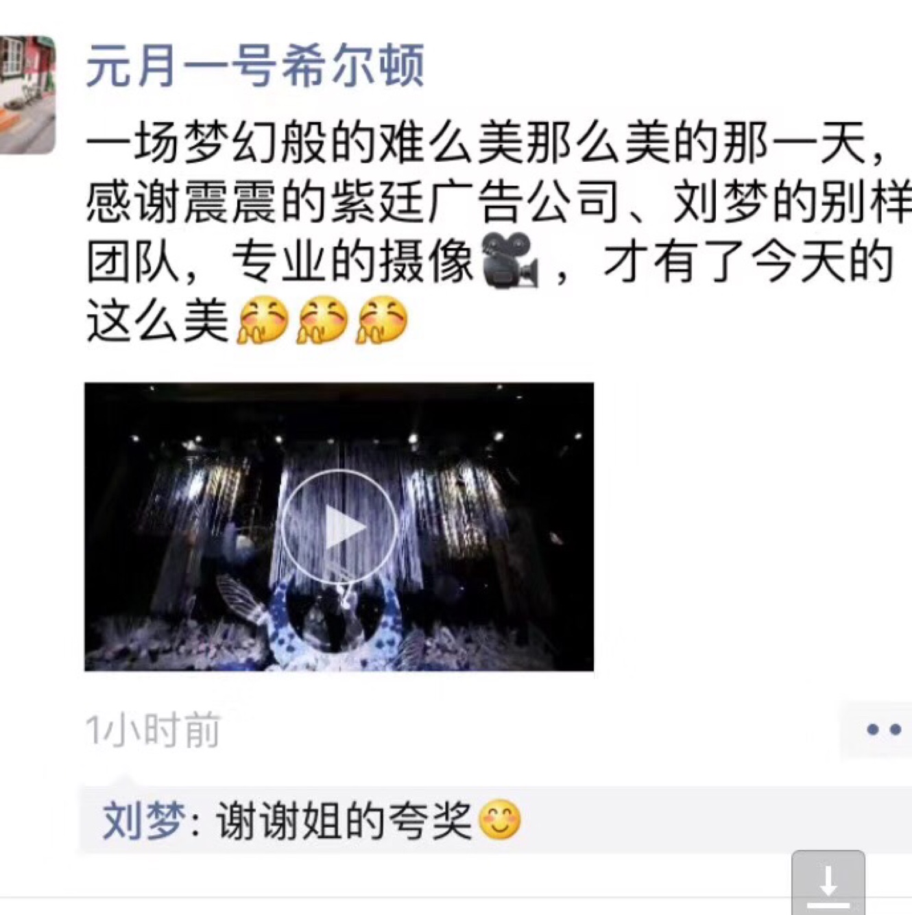The image size is (912, 915).
Task: Click the text 团队，专业的摄像
Action: (x=281, y=262)
